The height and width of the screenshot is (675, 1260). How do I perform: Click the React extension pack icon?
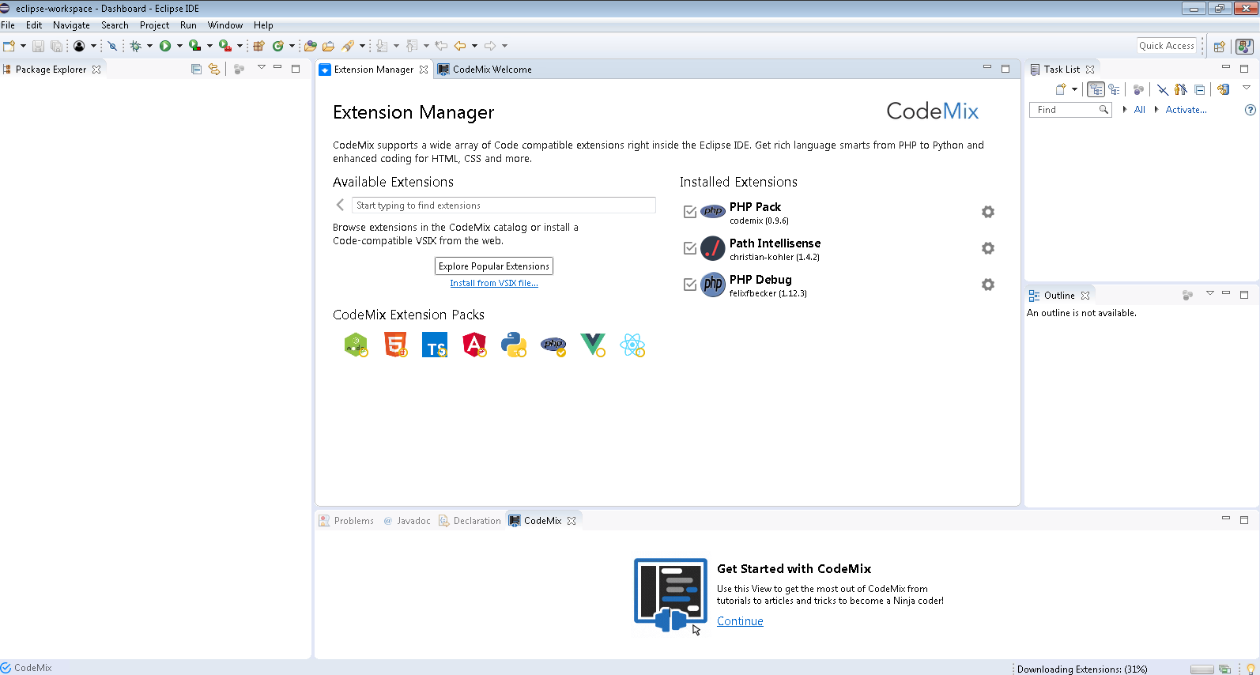click(632, 345)
